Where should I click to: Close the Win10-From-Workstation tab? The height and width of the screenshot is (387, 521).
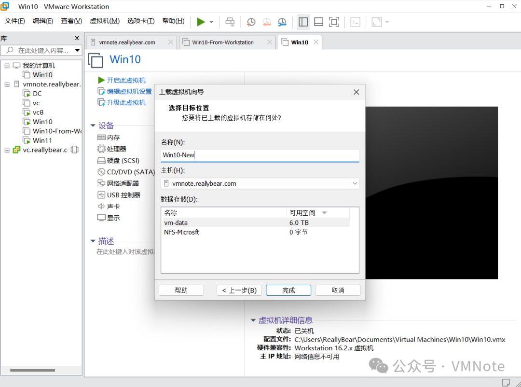[x=270, y=42]
